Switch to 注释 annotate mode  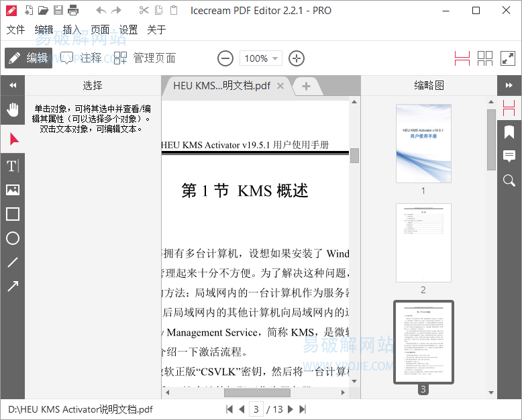[81, 58]
